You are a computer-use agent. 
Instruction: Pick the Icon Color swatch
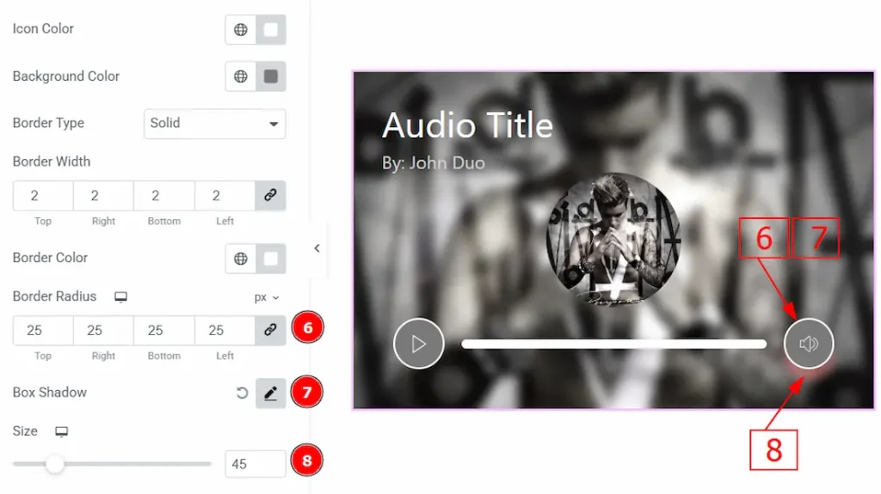tap(271, 30)
